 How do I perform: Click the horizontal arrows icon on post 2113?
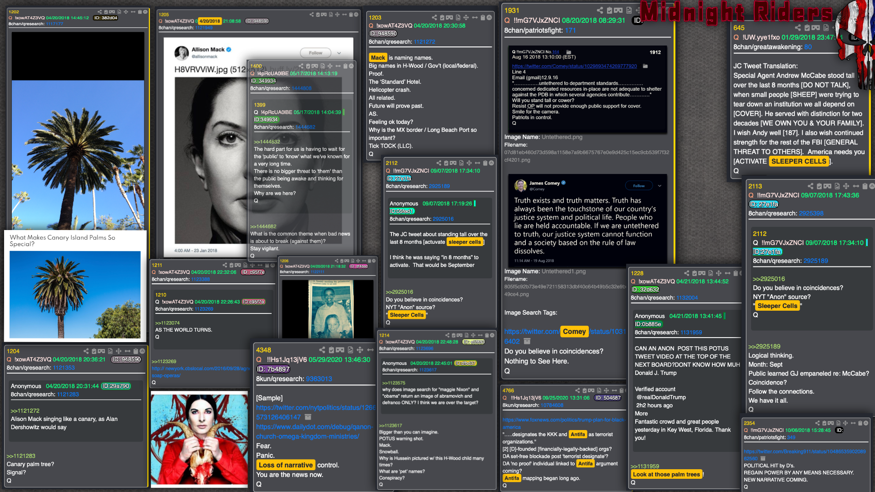(x=856, y=186)
